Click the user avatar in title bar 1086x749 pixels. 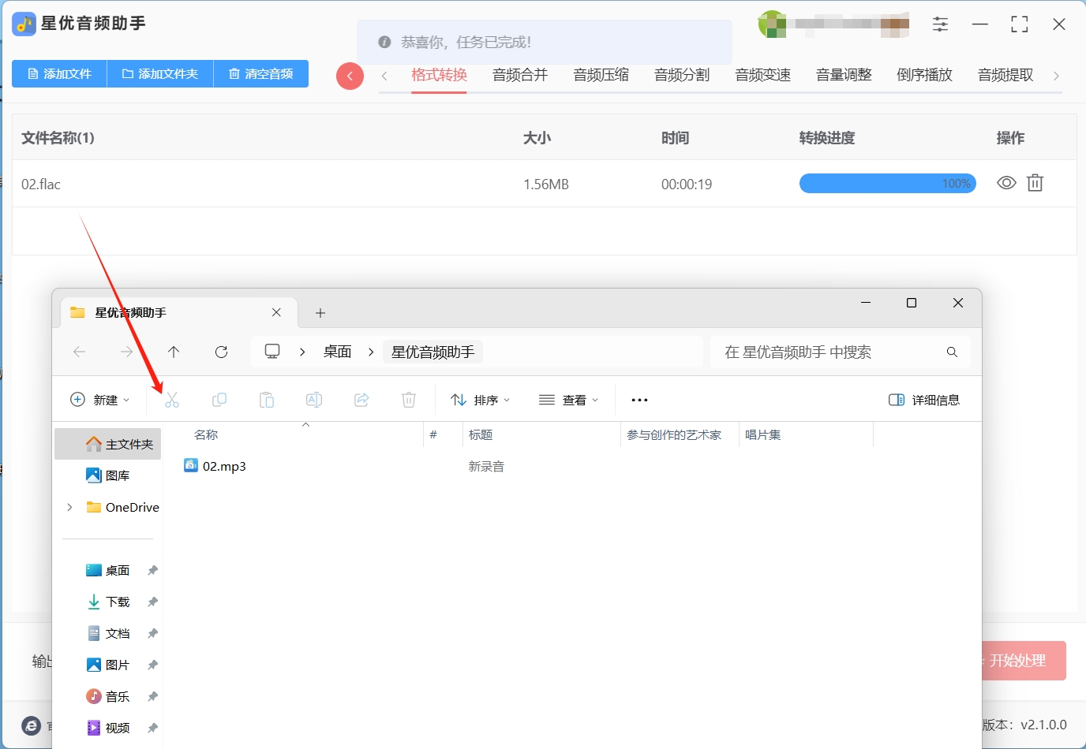773,24
